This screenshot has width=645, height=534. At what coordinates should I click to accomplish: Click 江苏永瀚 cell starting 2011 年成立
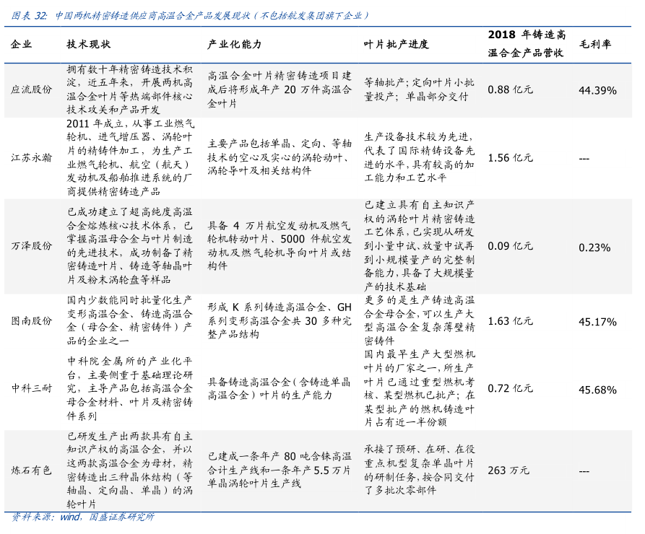click(130, 157)
